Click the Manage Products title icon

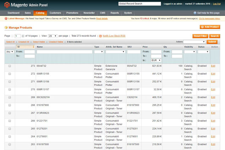point(6,28)
